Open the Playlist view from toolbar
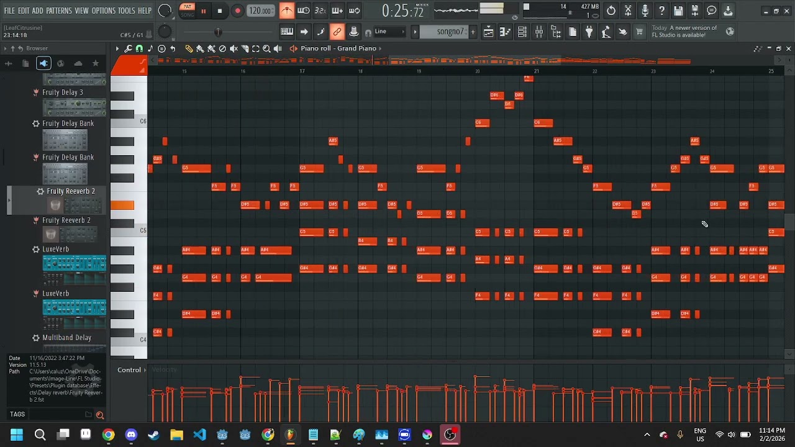This screenshot has width=795, height=447. (x=489, y=32)
